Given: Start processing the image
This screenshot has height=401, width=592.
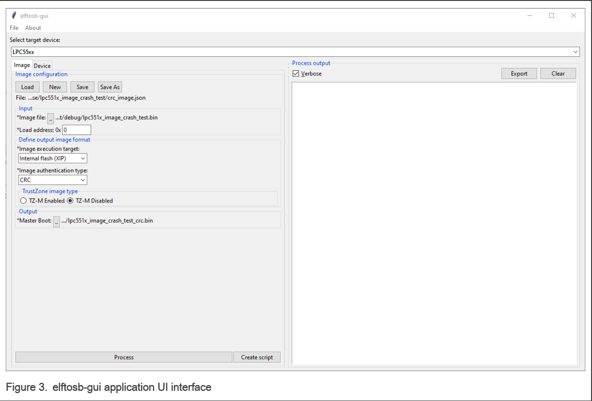Looking at the screenshot, I should point(124,357).
